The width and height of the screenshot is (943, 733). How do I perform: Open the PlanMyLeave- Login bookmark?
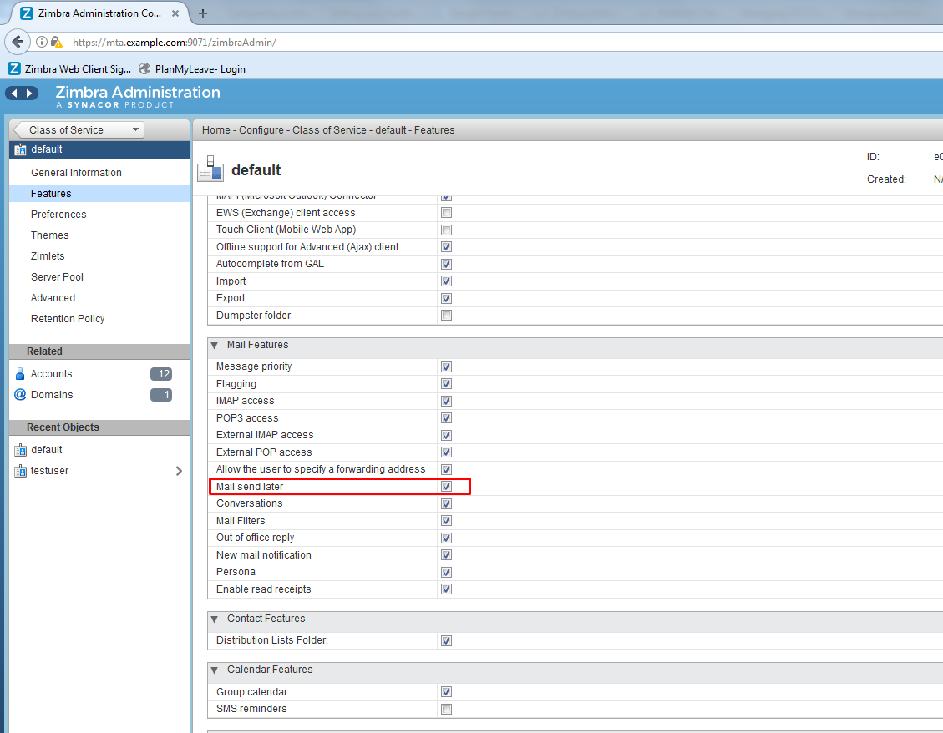point(192,69)
